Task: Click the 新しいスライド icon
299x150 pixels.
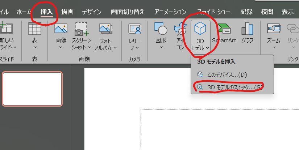Action: click(x=6, y=29)
